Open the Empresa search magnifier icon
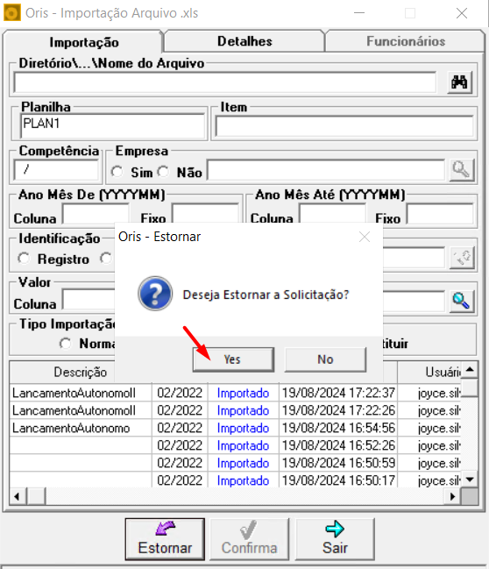Image resolution: width=489 pixels, height=569 pixels. pos(462,169)
